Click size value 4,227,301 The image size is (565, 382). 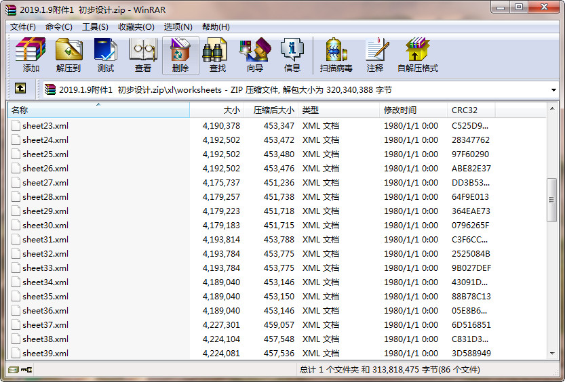(221, 325)
